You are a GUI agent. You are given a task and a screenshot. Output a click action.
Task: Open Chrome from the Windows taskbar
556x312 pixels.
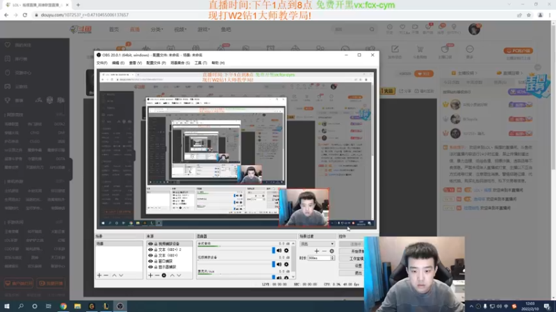point(63,306)
